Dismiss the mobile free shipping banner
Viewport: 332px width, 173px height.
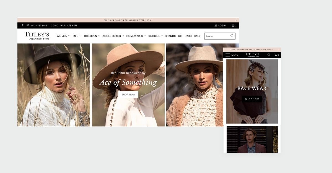pyautogui.click(x=278, y=50)
